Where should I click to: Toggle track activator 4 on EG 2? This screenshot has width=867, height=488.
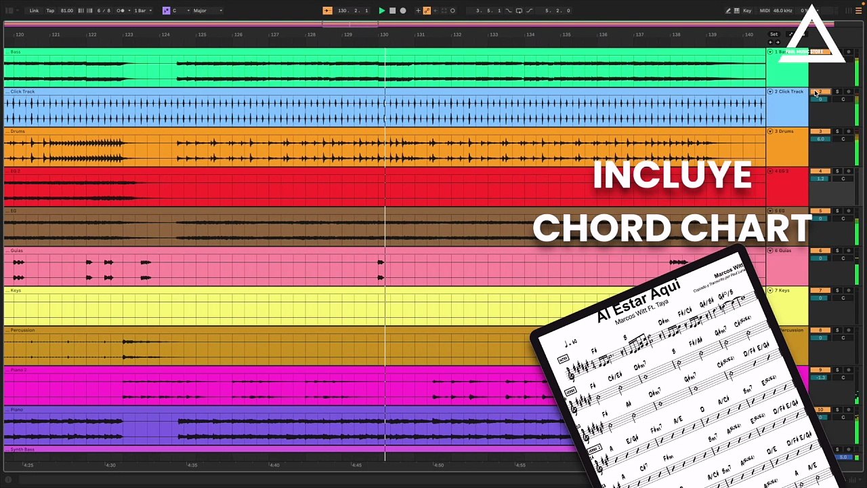[820, 171]
